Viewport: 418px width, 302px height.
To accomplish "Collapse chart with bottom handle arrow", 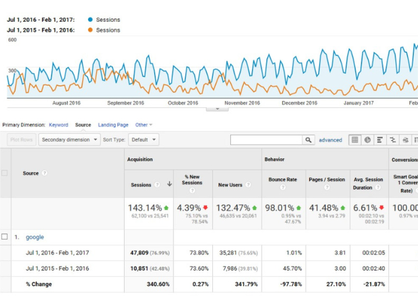I will coord(217,109).
